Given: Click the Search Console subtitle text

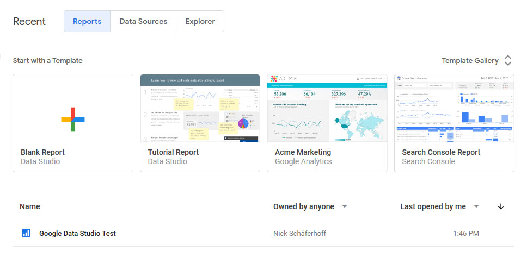Looking at the screenshot, I should coord(428,162).
